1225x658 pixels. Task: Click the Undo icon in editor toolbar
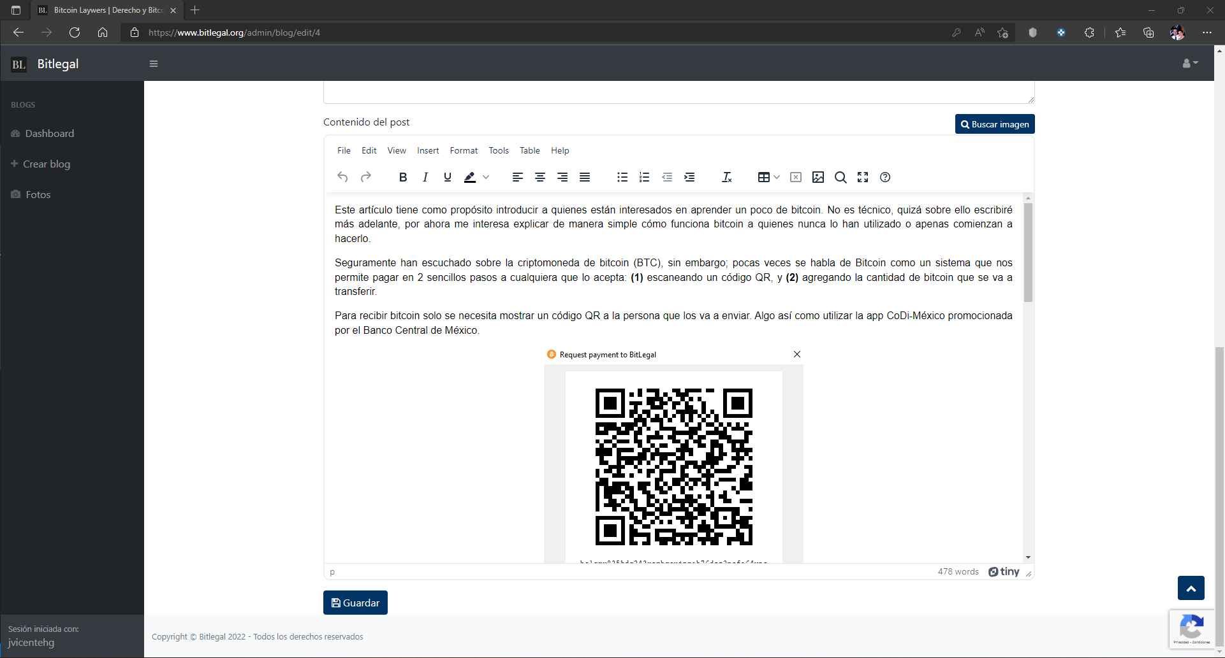click(342, 177)
